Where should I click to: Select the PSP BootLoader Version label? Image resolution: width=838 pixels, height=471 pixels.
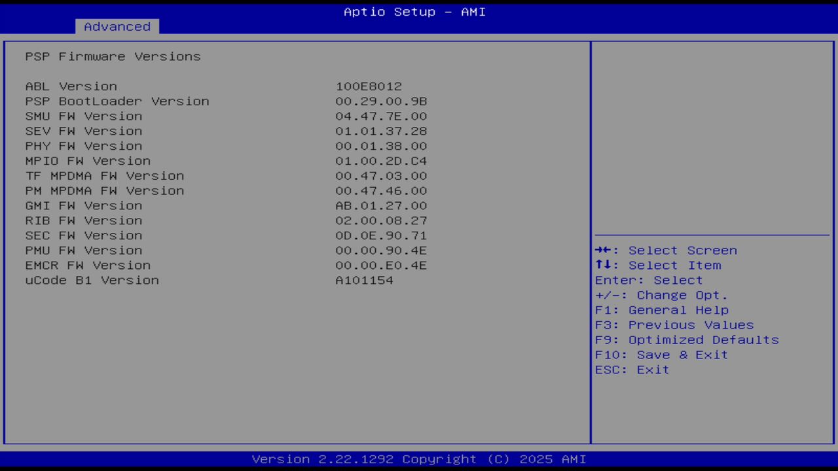tap(117, 101)
